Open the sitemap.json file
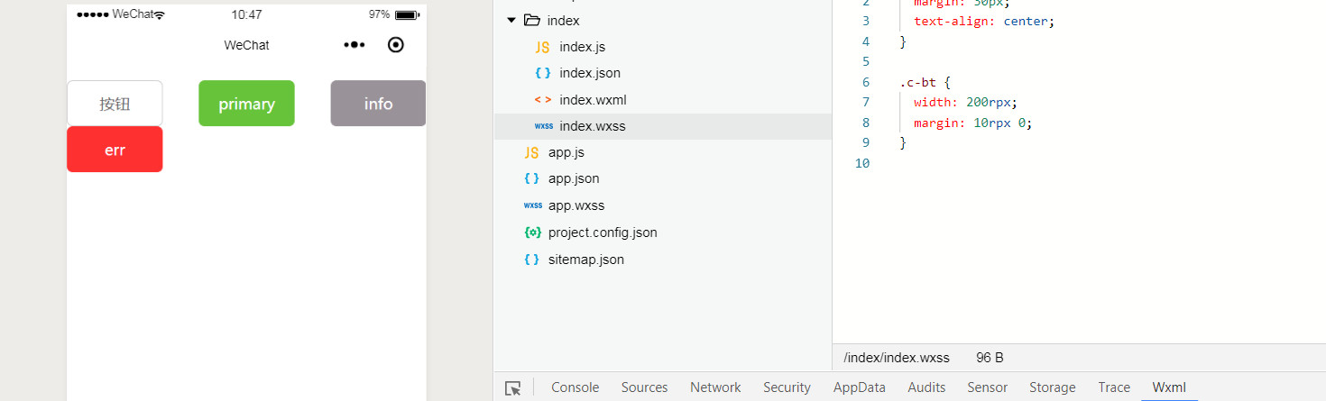The height and width of the screenshot is (401, 1326). 585,260
